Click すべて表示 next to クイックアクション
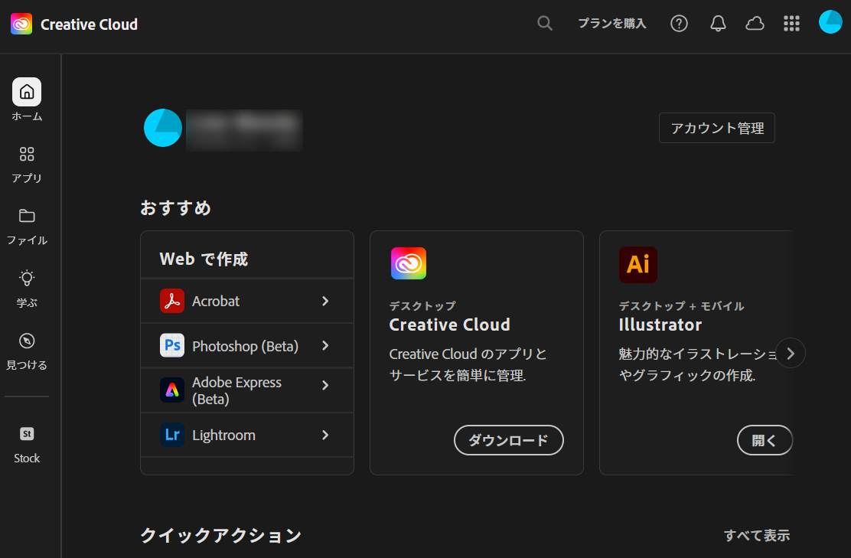Image resolution: width=851 pixels, height=558 pixels. [x=757, y=536]
